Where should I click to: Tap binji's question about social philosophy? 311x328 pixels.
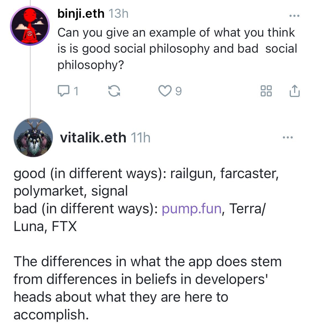coord(177,49)
